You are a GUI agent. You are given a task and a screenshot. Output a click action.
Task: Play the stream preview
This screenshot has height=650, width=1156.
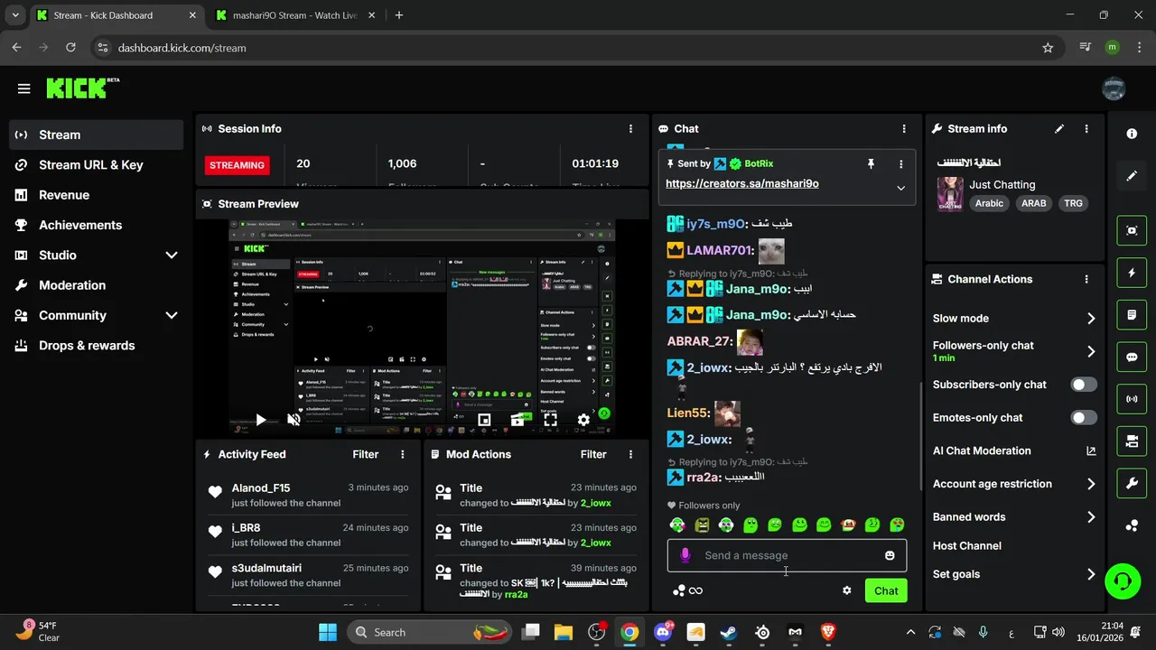260,420
